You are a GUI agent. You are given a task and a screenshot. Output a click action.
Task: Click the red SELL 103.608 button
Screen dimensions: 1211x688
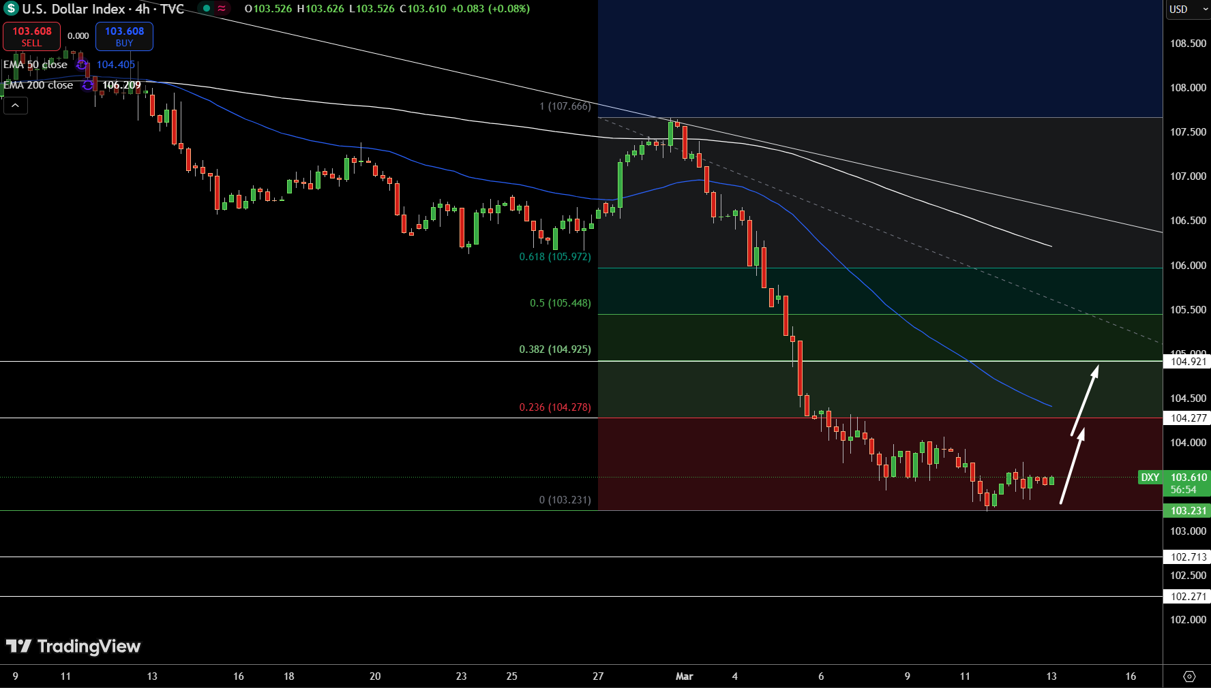32,36
